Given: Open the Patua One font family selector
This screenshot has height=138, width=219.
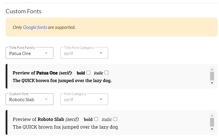Looking at the screenshot, I should 30,53.
